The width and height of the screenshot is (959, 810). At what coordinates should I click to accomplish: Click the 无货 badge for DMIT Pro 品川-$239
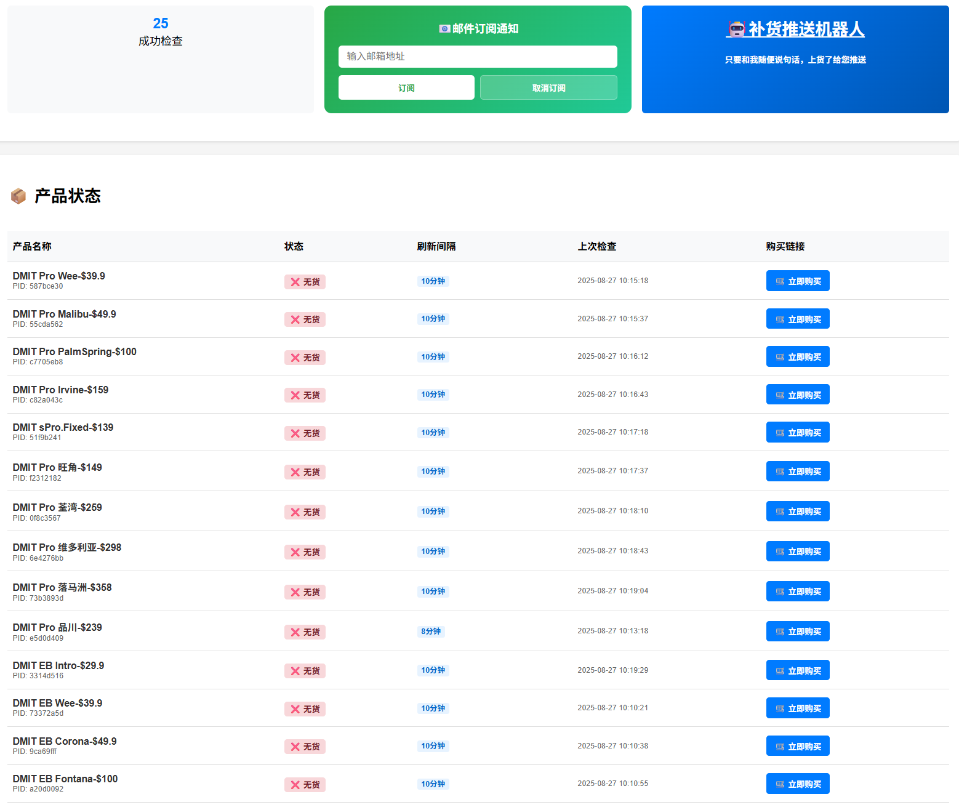305,632
